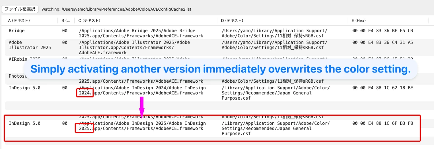Screen dimensions: 434x149
Task: Click the 00 value in the Bridge row
Action: [65, 30]
